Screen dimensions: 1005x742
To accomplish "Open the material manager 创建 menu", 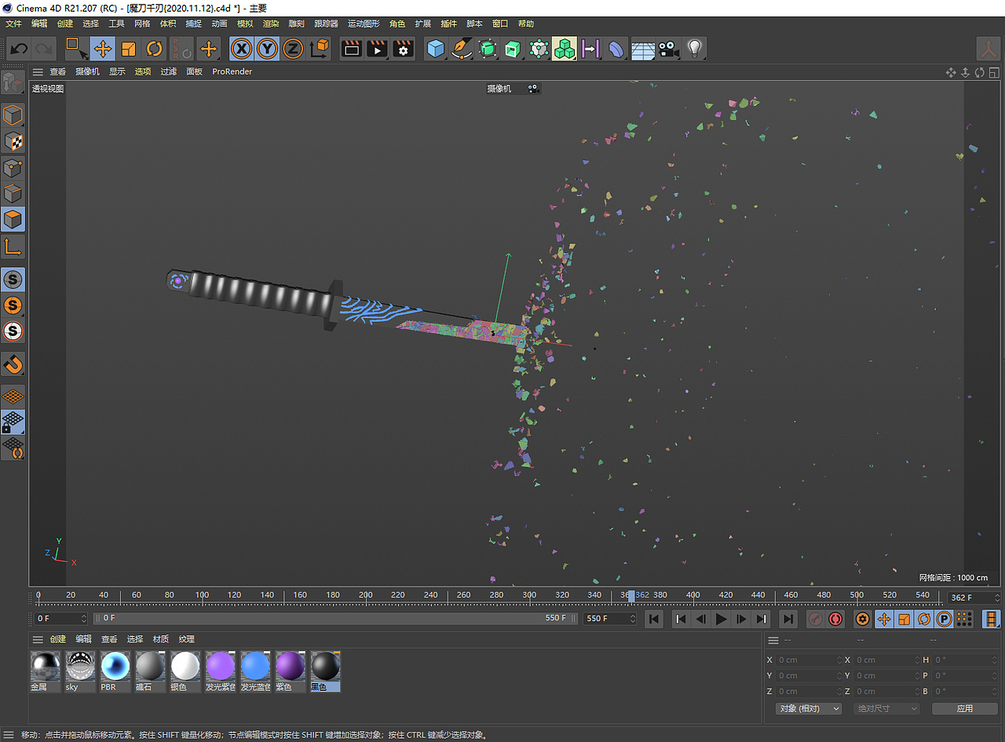I will (x=58, y=639).
